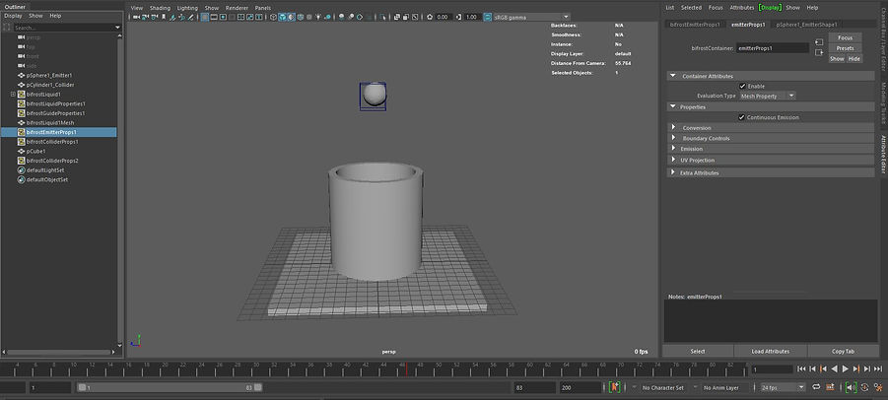
Task: Click the pSphere1_Emitter1 transform icon in Outliner
Action: (x=22, y=75)
